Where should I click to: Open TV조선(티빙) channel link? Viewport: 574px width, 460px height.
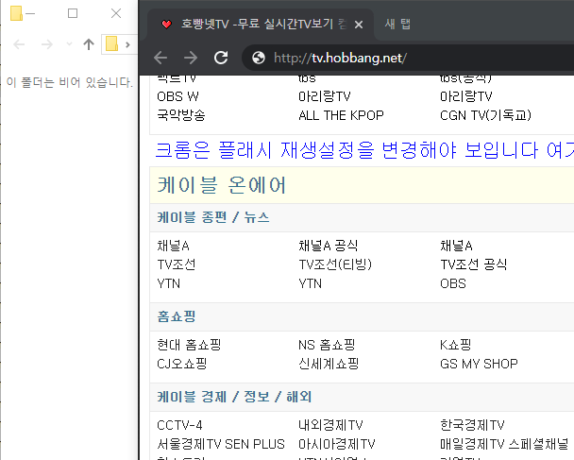(x=335, y=264)
